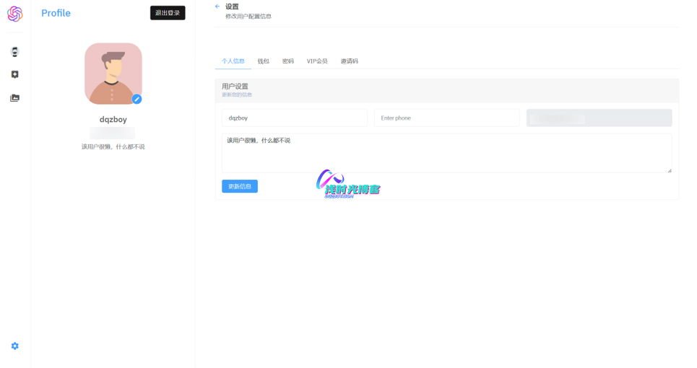The image size is (697, 368).
Task: Open settings gear in sidebar
Action: pyautogui.click(x=14, y=346)
